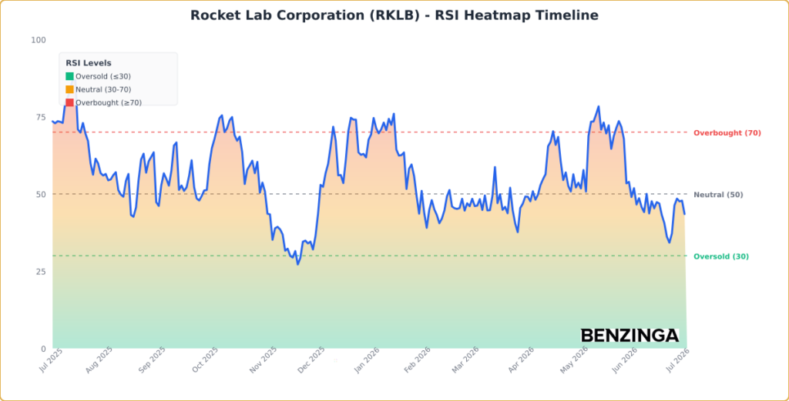Viewport: 789px width, 401px height.
Task: Select the 'Neutral (30-70)' legend label
Action: (x=104, y=89)
